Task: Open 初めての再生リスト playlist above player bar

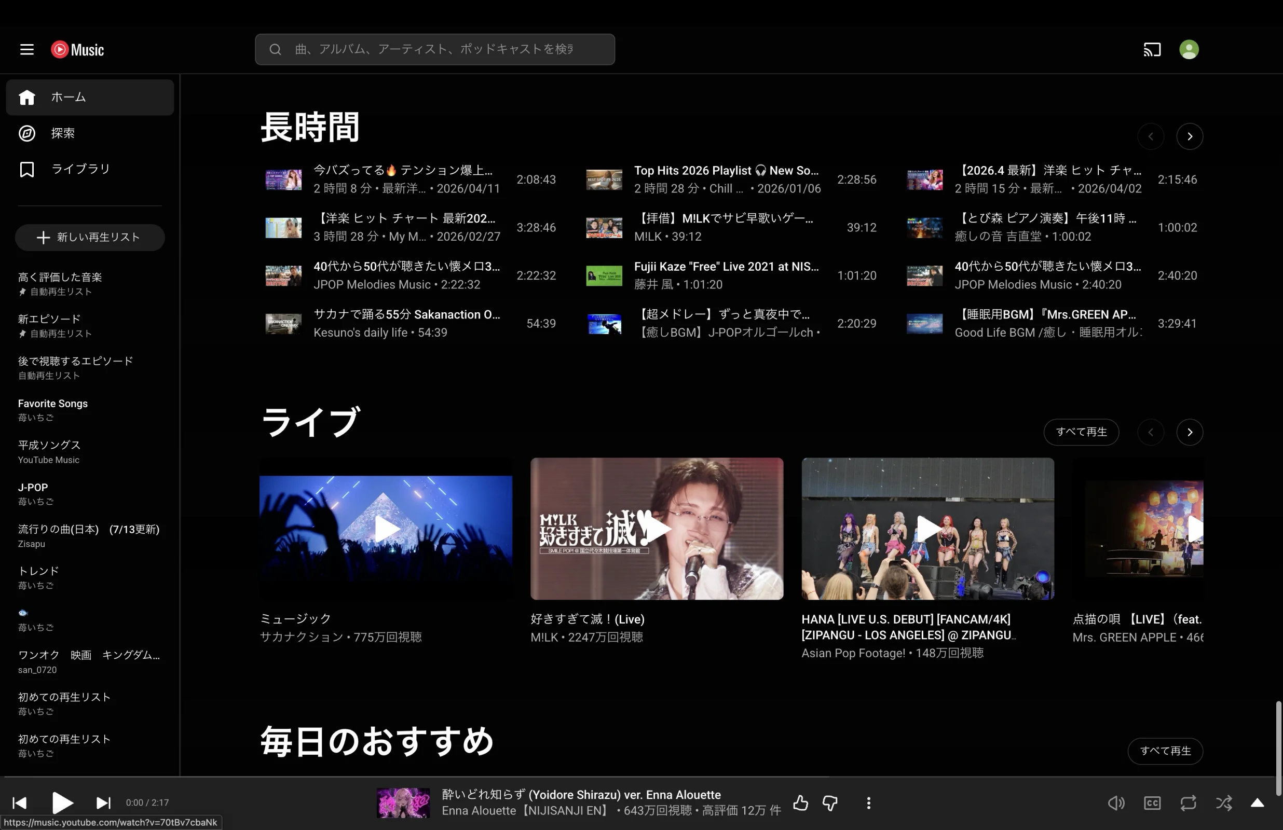Action: point(90,746)
